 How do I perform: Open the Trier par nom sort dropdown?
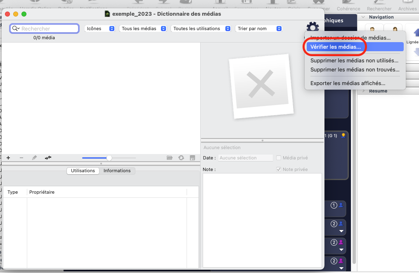259,28
